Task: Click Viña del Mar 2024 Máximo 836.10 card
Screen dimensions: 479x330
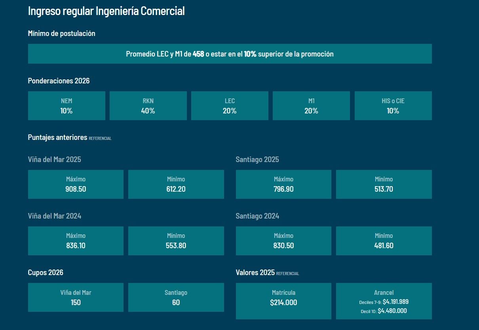Action: pyautogui.click(x=76, y=241)
